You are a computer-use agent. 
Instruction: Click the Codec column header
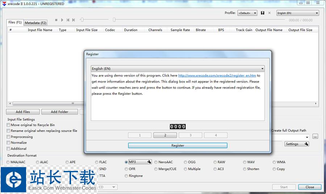pos(110,30)
